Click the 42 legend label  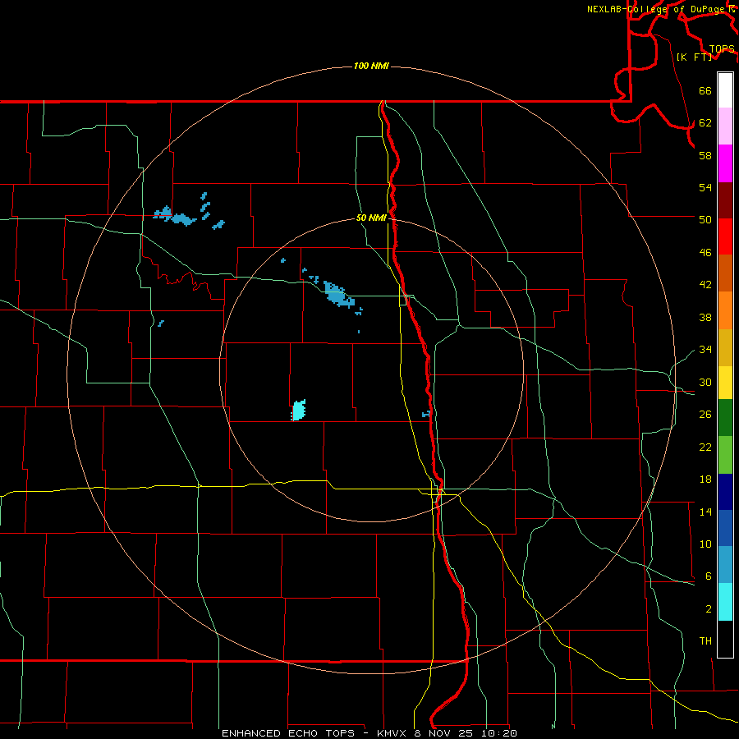coord(705,285)
